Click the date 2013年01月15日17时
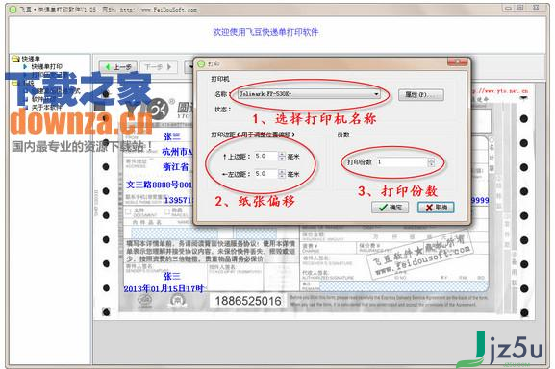 [164, 288]
